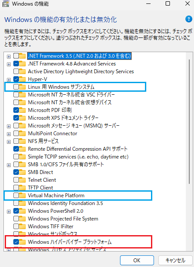Screen dimensions: 194x267
Task: Click the blue help question mark icon
Action: (x=189, y=19)
